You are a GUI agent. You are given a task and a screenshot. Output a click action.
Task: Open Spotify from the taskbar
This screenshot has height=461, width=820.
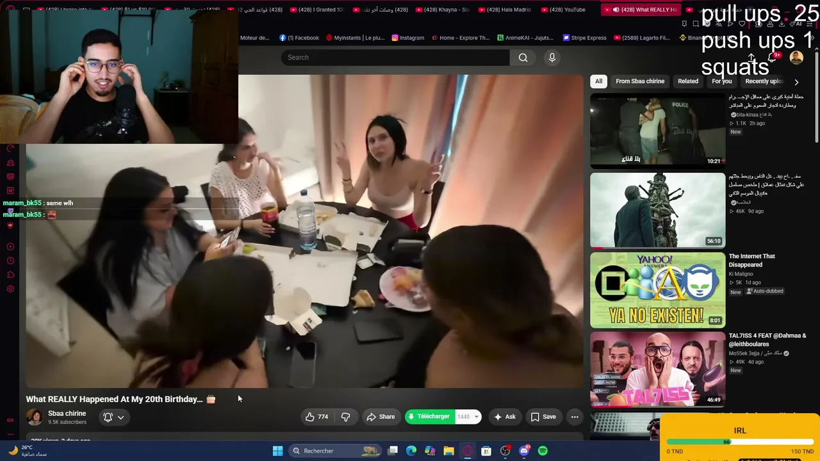[x=543, y=451]
